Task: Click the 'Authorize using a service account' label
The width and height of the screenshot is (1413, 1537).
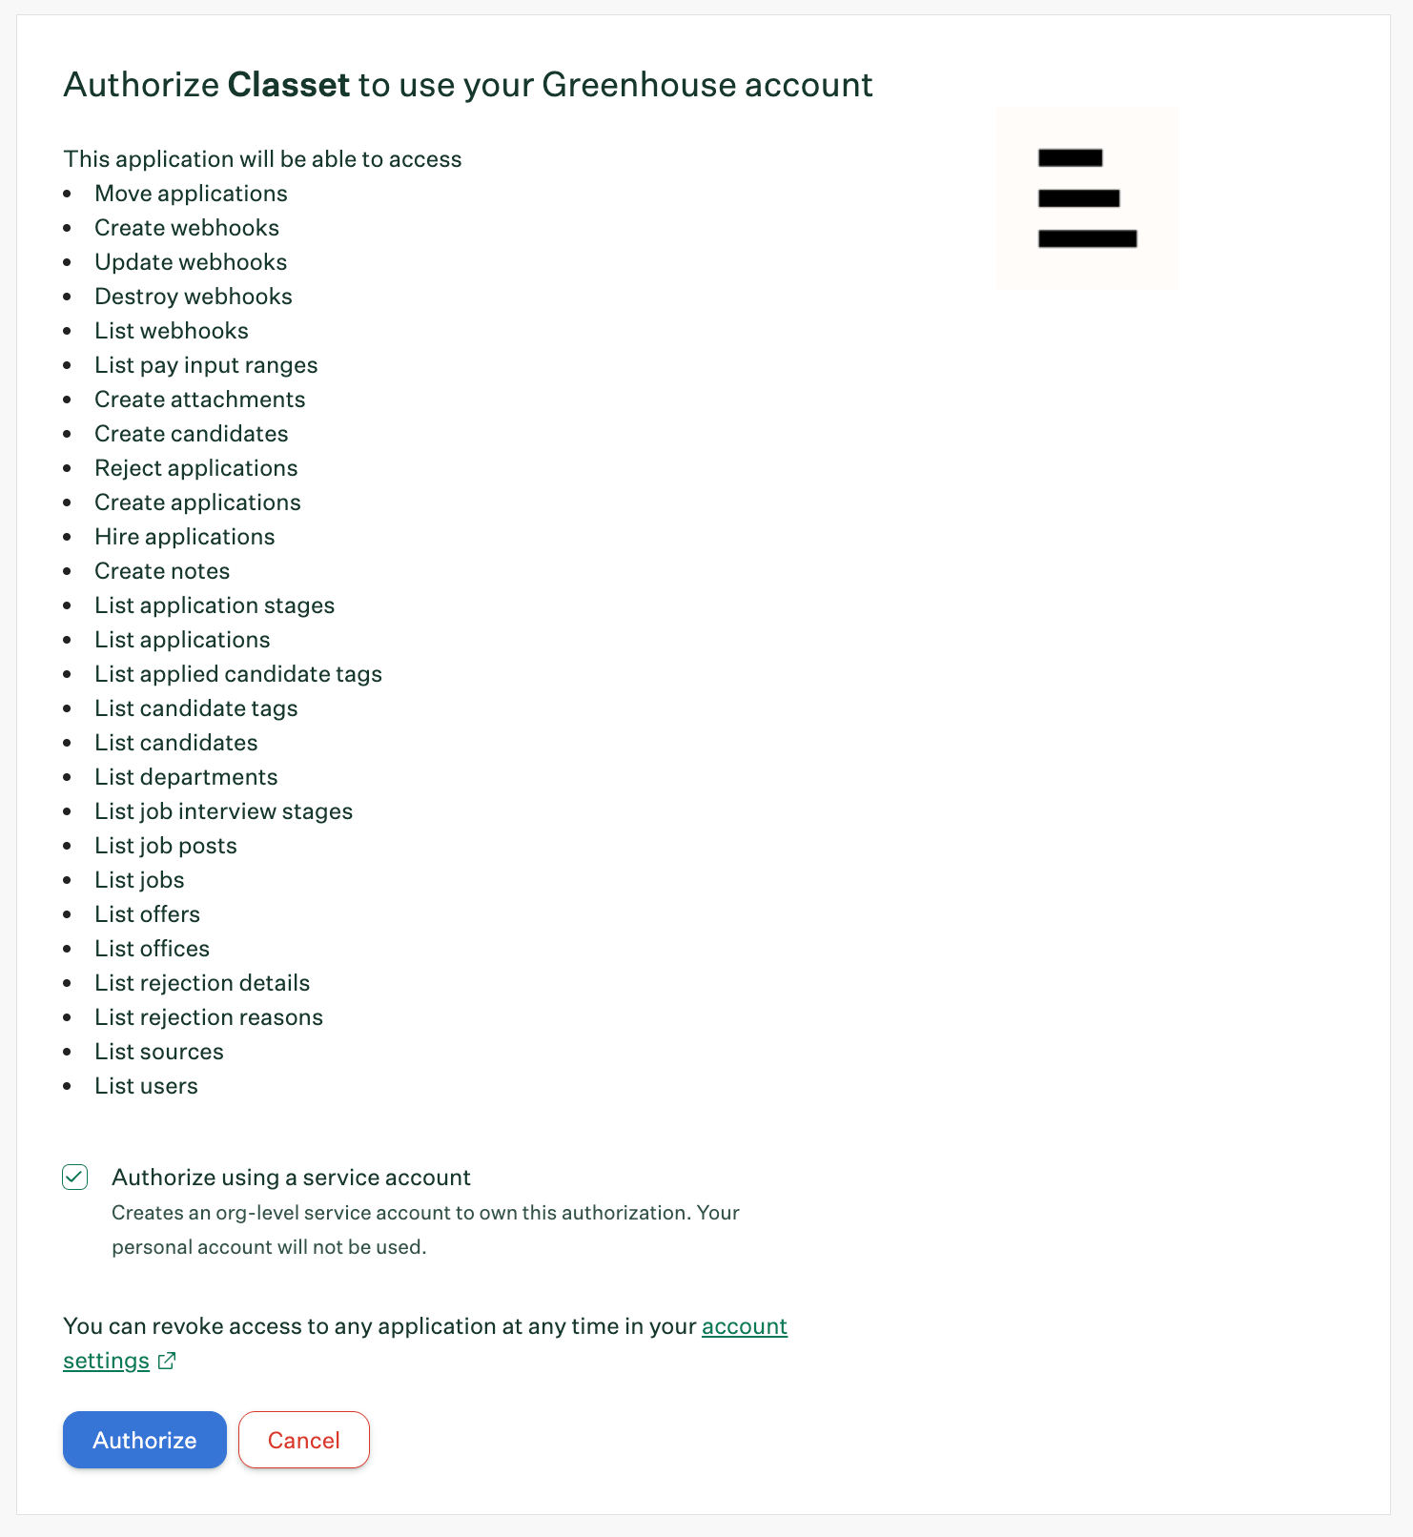Action: 292,1178
